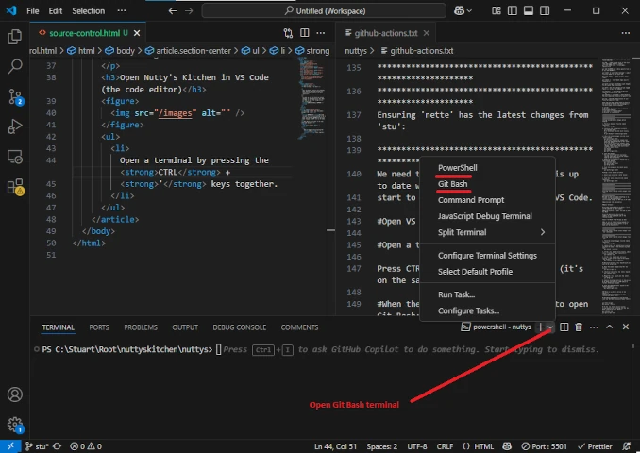Screen dimensions: 640x453
Task: Open the Run and Debug view
Action: click(15, 126)
